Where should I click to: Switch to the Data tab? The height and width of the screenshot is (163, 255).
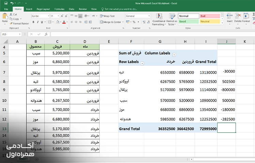pyautogui.click(x=72, y=9)
